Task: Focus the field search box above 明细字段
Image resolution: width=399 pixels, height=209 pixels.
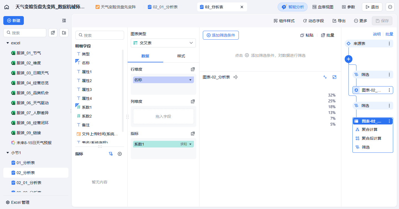Action: pyautogui.click(x=100, y=35)
